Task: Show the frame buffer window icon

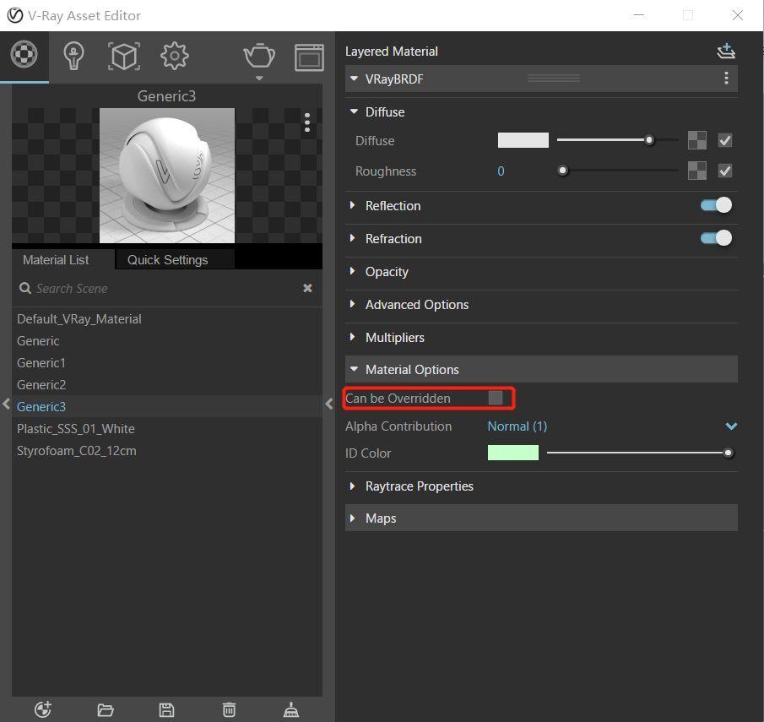Action: coord(309,57)
